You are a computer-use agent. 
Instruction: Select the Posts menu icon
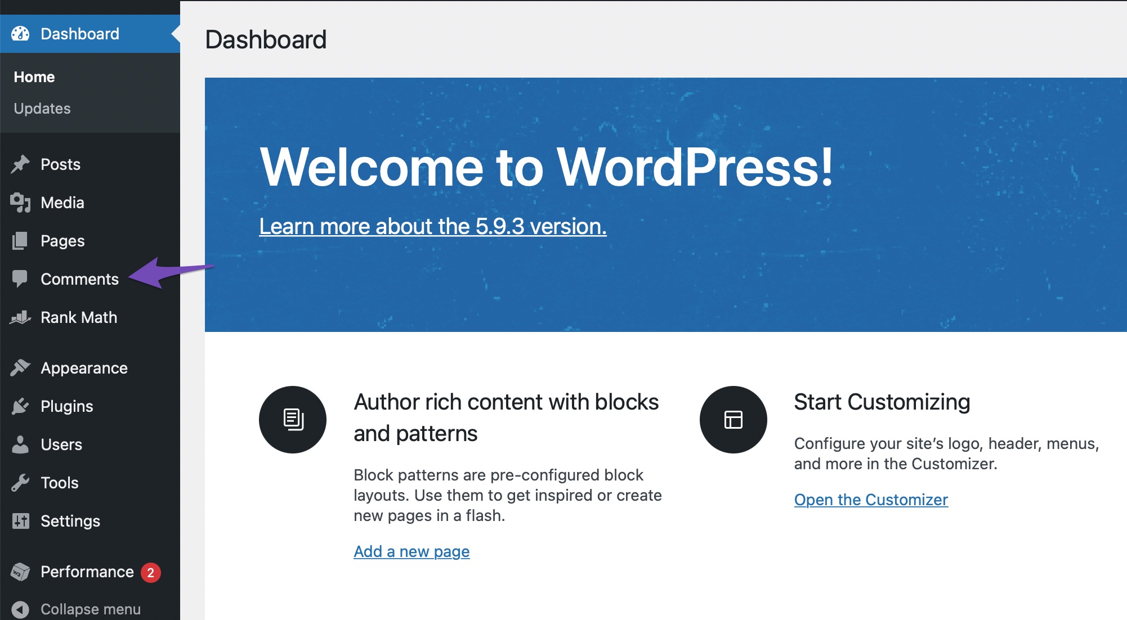21,164
